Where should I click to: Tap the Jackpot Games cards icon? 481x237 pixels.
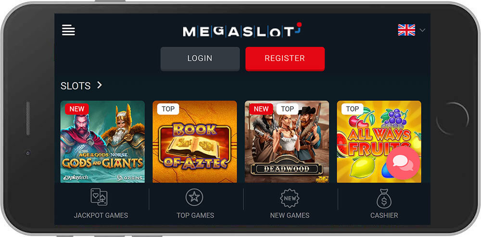(x=99, y=197)
